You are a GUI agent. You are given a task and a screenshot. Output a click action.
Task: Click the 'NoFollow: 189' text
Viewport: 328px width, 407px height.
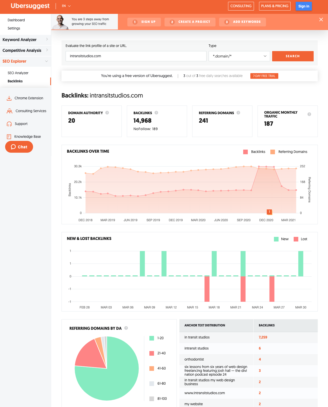[x=146, y=129]
